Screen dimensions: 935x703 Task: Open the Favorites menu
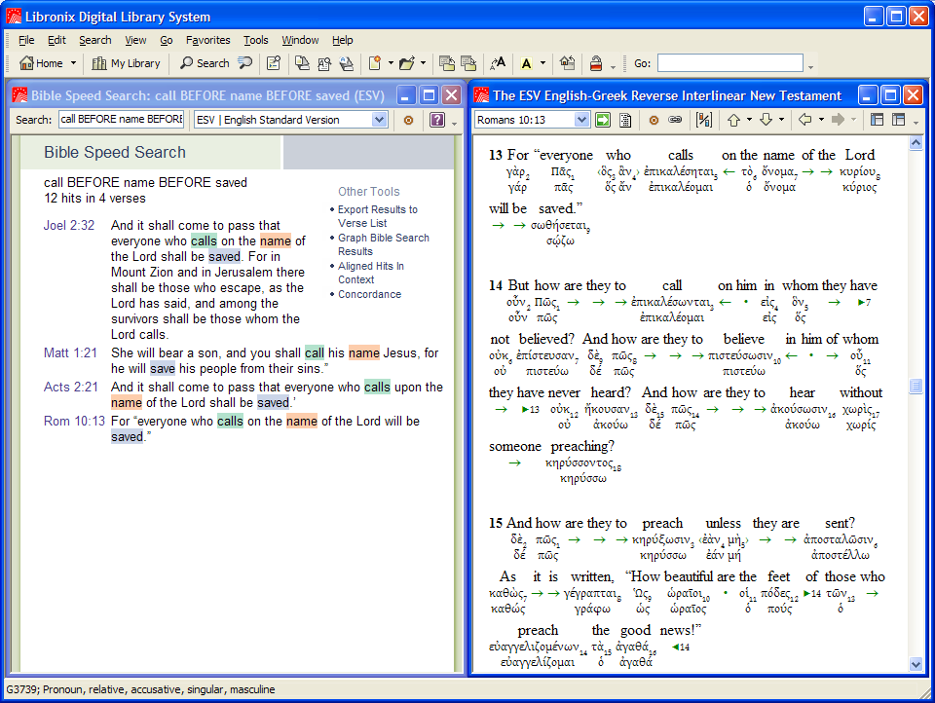pos(208,40)
